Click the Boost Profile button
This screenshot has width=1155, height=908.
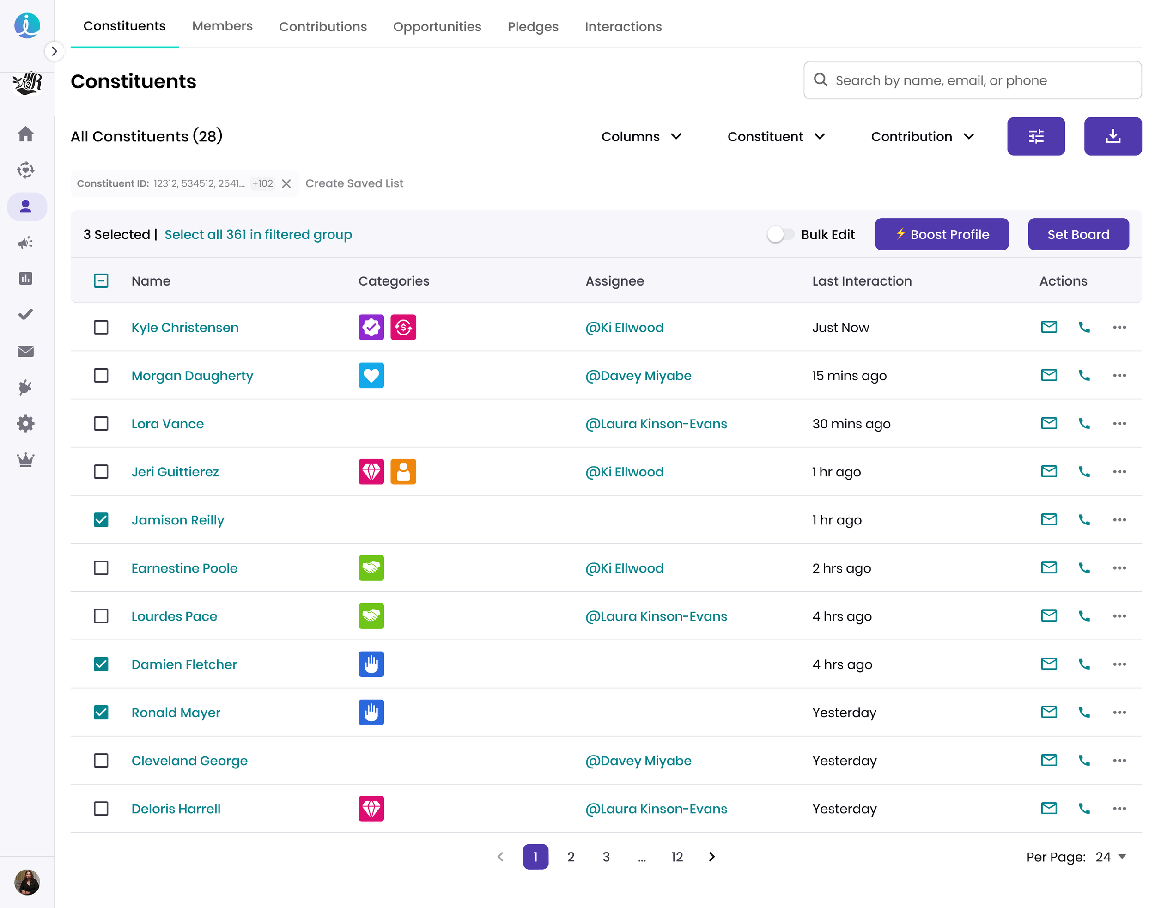coord(942,234)
